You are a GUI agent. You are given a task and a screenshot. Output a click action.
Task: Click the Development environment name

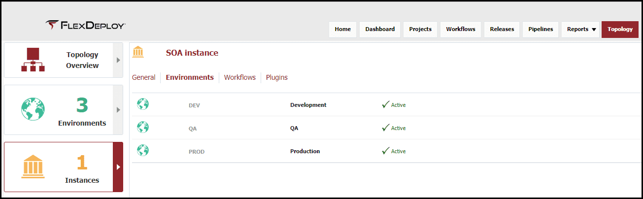308,105
